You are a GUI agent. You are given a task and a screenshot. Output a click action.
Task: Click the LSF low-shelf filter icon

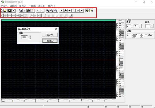(x=65, y=16)
